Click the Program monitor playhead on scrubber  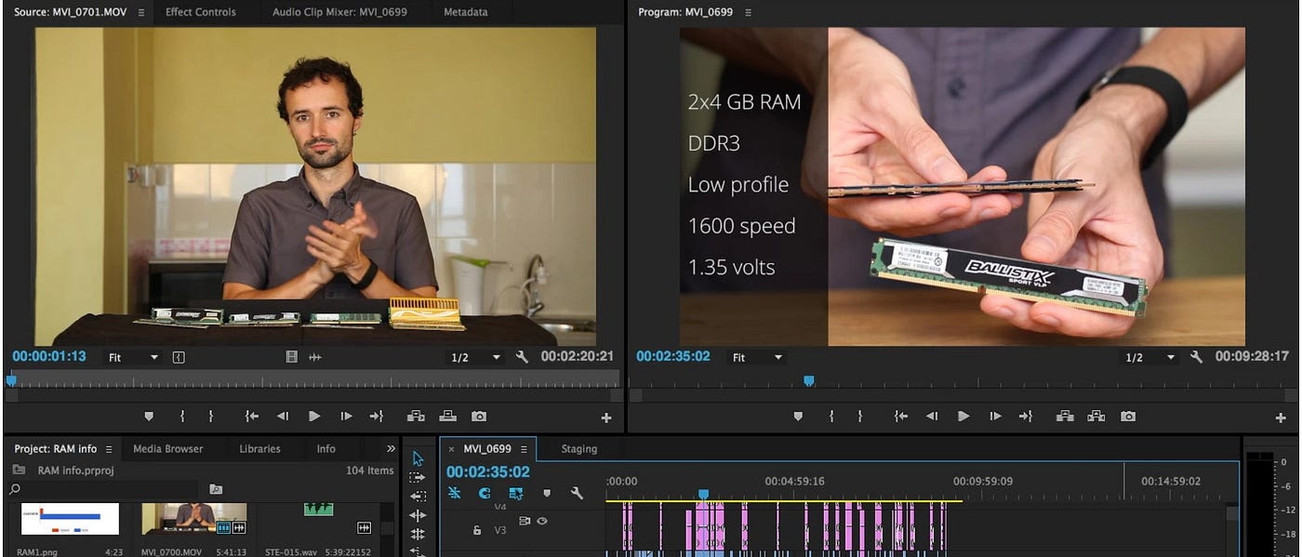point(809,379)
